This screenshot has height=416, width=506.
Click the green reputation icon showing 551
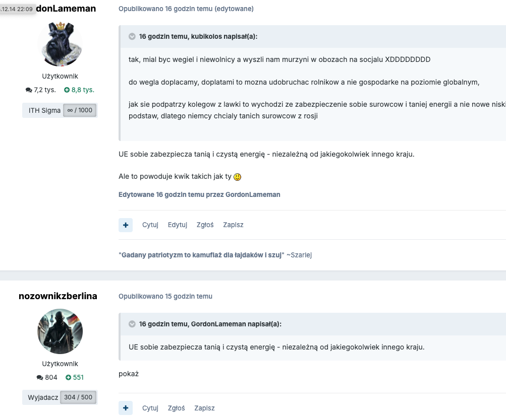click(69, 377)
